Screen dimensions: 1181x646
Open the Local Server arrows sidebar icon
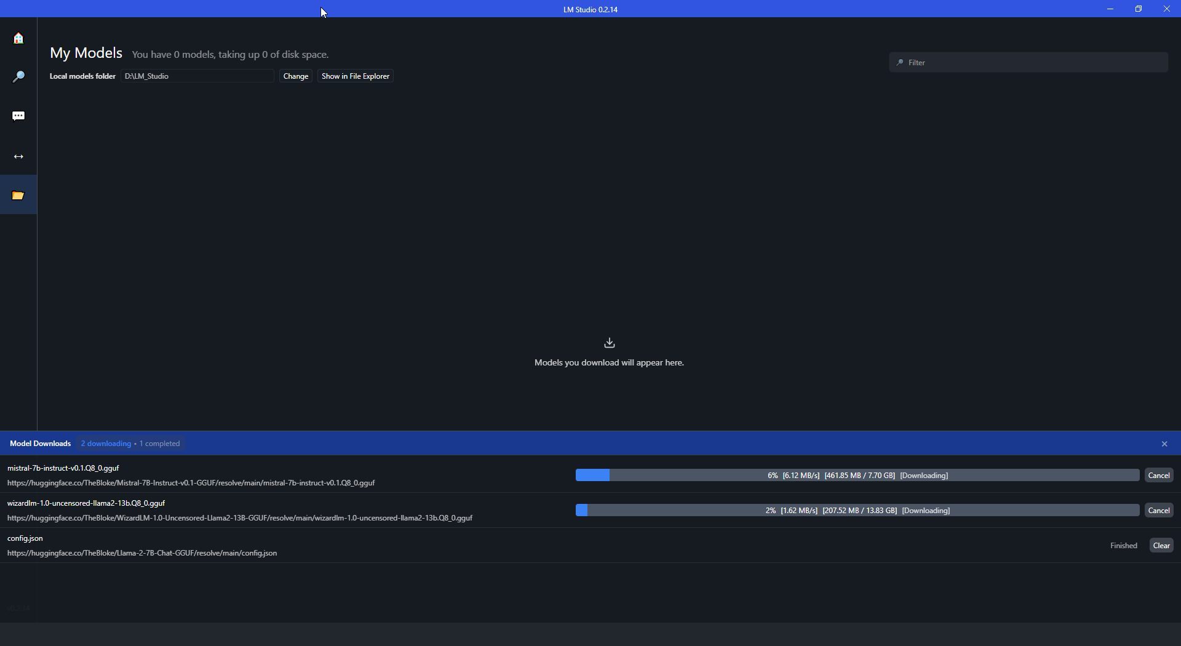18,156
